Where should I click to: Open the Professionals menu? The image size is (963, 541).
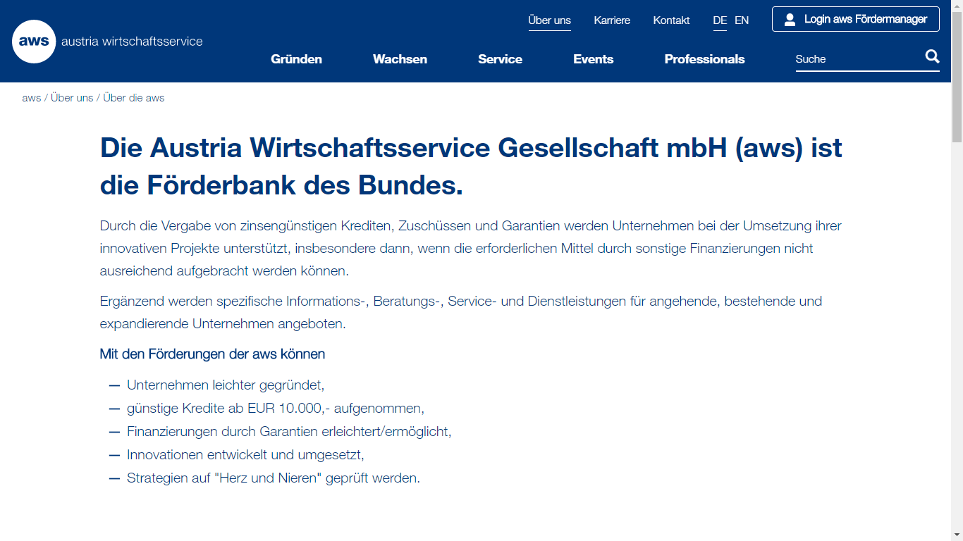(x=704, y=59)
